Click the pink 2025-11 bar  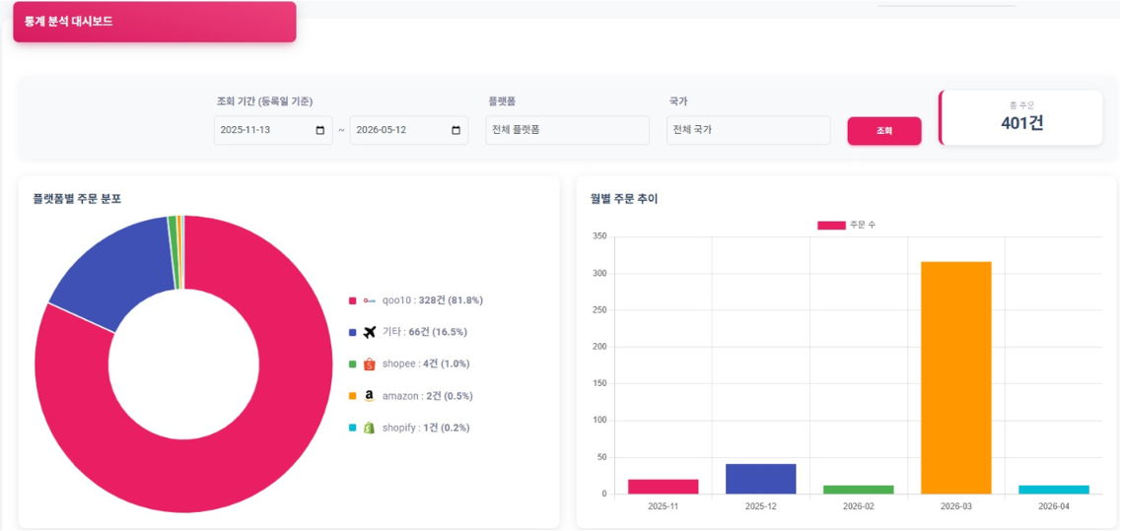(x=664, y=487)
